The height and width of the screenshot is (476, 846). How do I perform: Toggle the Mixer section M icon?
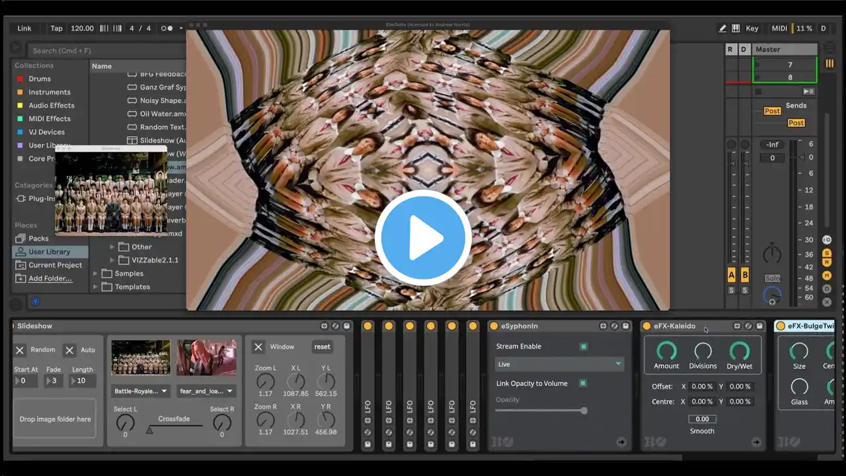tap(826, 276)
